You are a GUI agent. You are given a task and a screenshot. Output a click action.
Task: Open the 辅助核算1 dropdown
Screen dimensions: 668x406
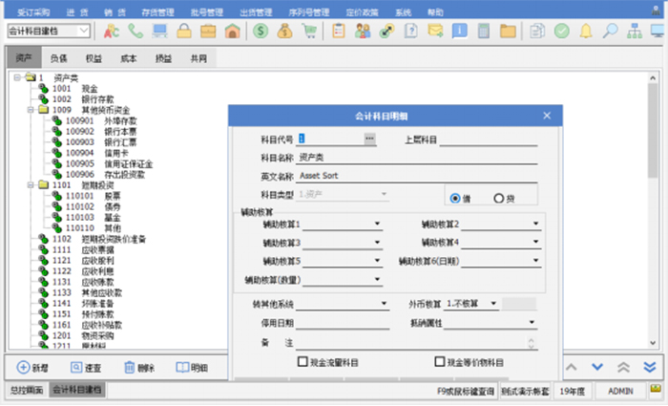[x=379, y=225]
